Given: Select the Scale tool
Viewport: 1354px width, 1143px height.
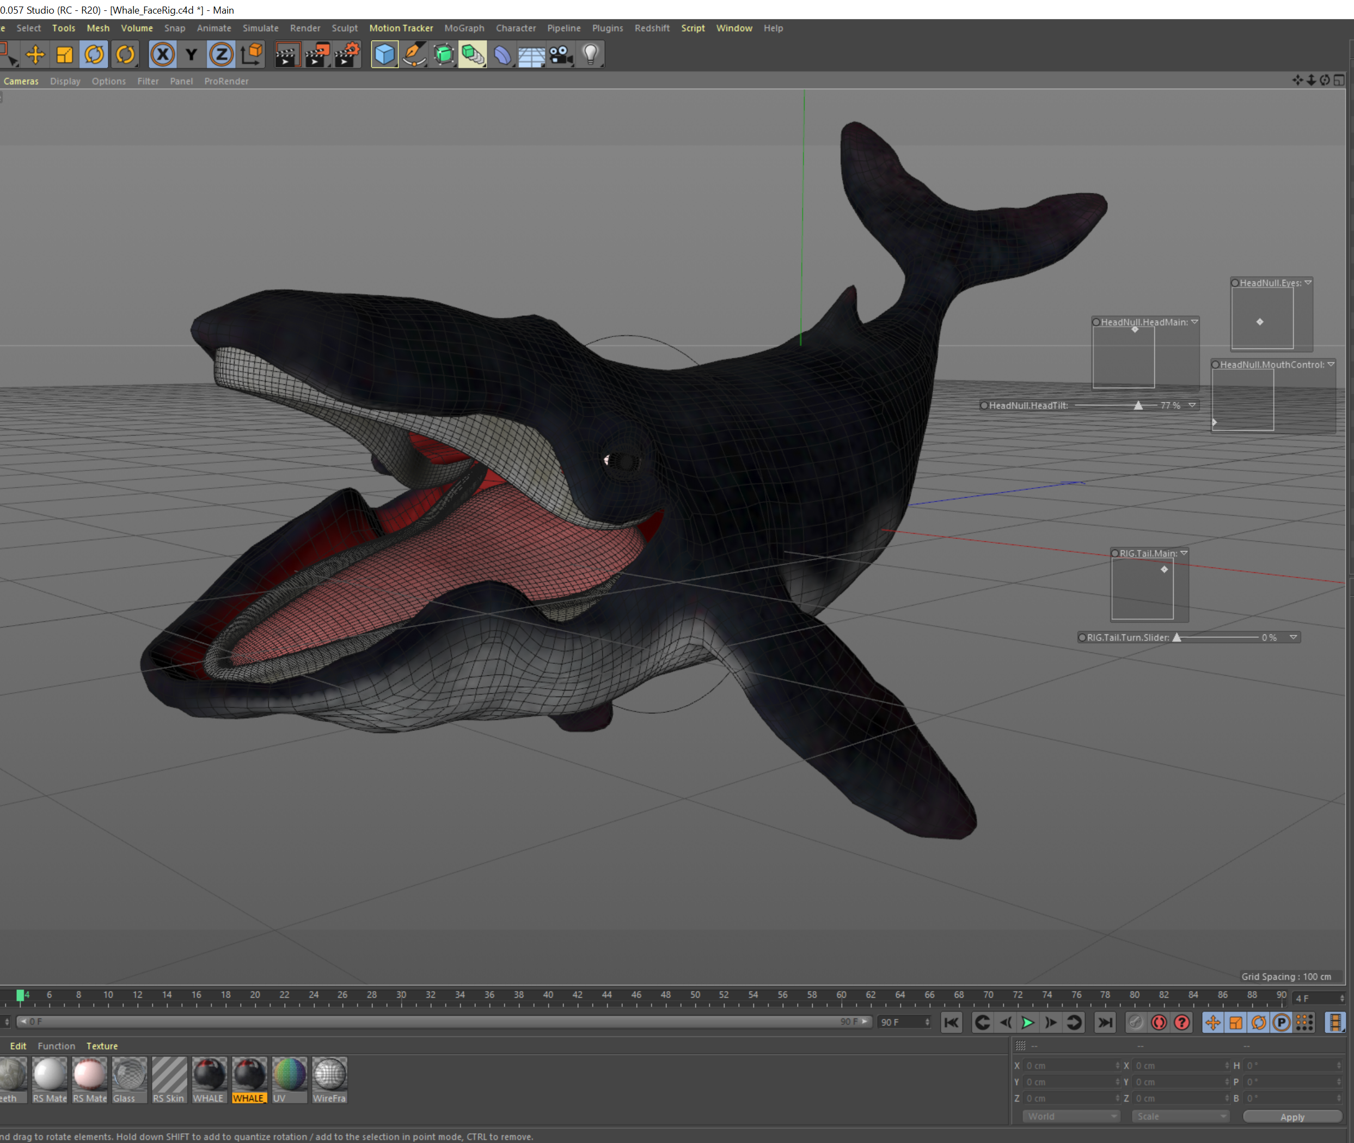Looking at the screenshot, I should [x=65, y=54].
